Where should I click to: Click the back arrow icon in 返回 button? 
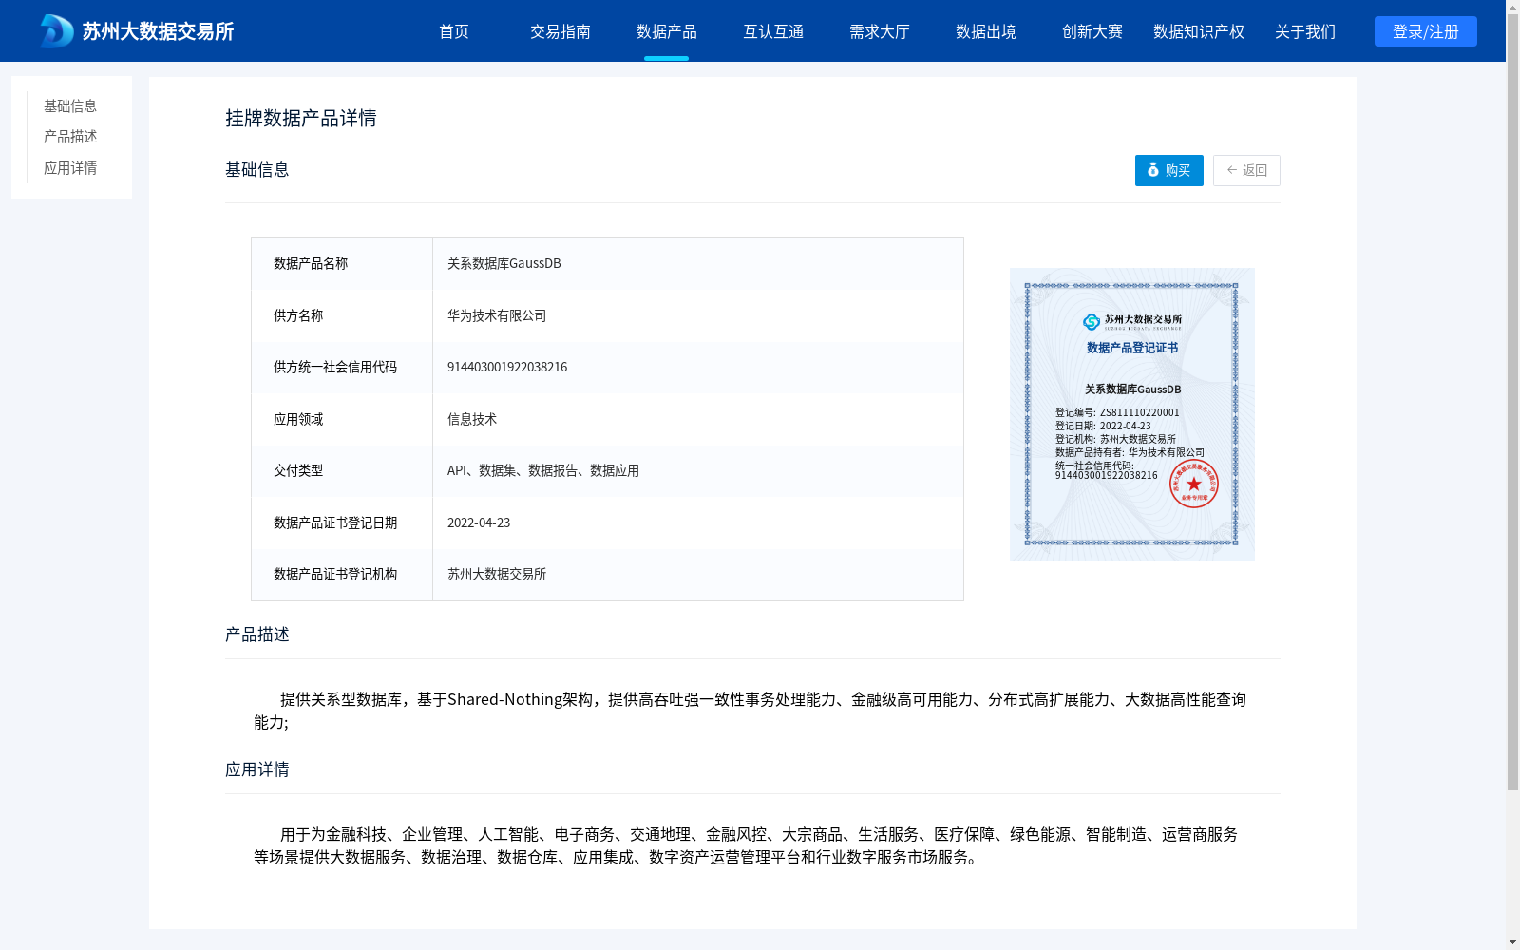[x=1232, y=170]
